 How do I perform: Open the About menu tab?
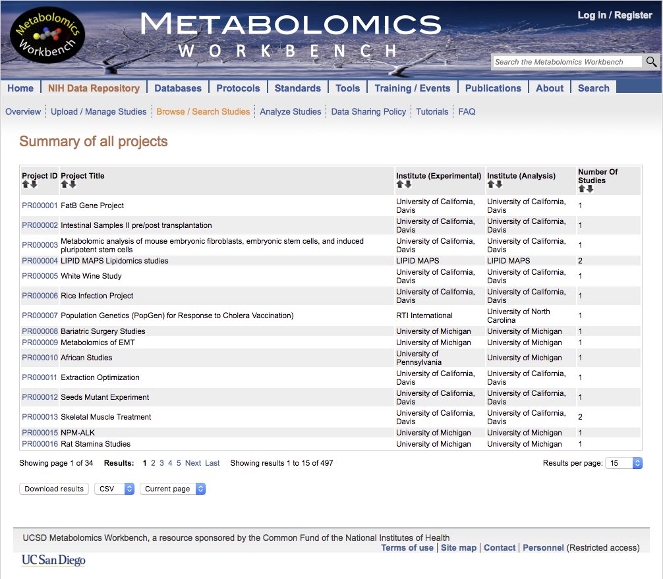click(550, 88)
